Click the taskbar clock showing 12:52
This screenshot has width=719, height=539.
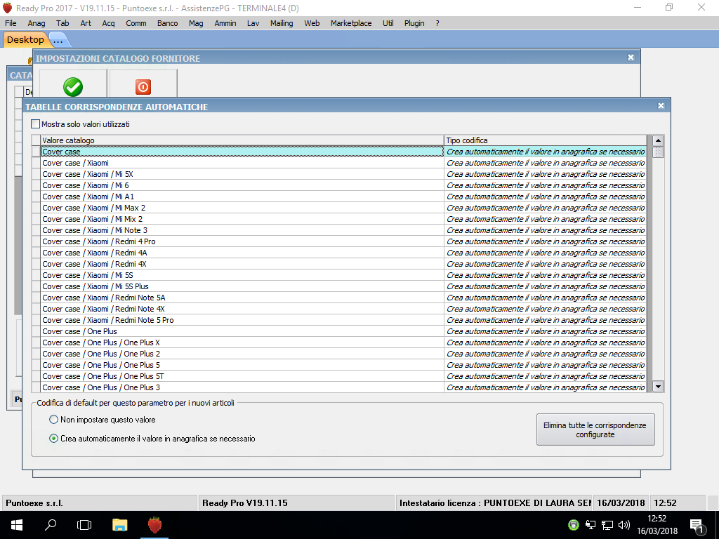(657, 525)
